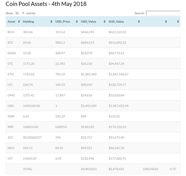Click into the Search input field
Screen dimensions: 186x176
(x=163, y=13)
